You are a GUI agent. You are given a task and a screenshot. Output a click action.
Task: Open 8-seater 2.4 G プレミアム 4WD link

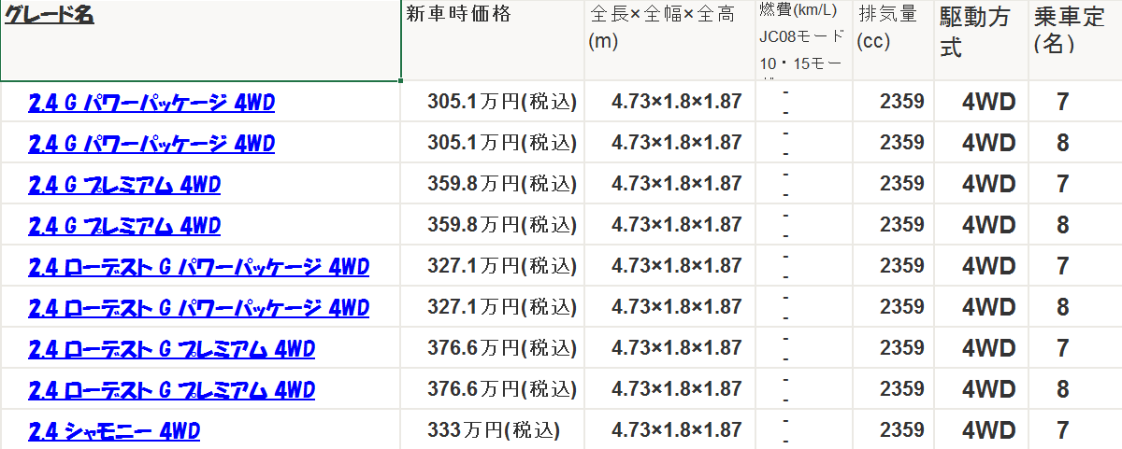(x=124, y=226)
